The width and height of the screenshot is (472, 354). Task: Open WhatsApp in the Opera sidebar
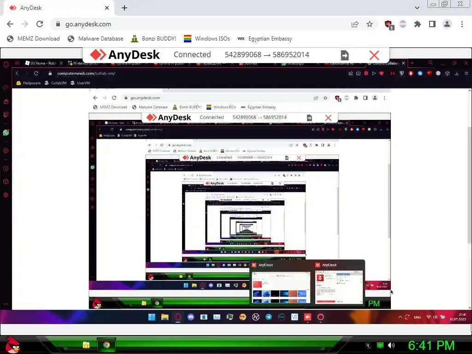(x=6, y=132)
